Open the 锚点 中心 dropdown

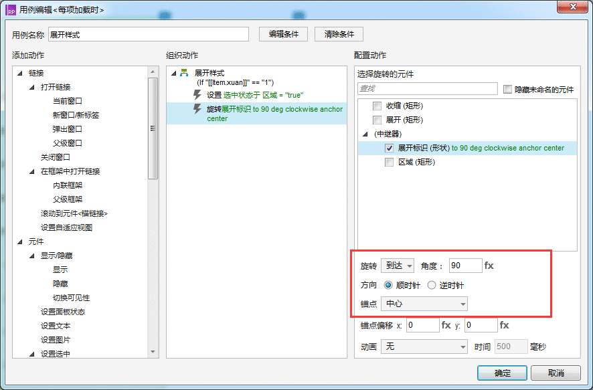424,304
